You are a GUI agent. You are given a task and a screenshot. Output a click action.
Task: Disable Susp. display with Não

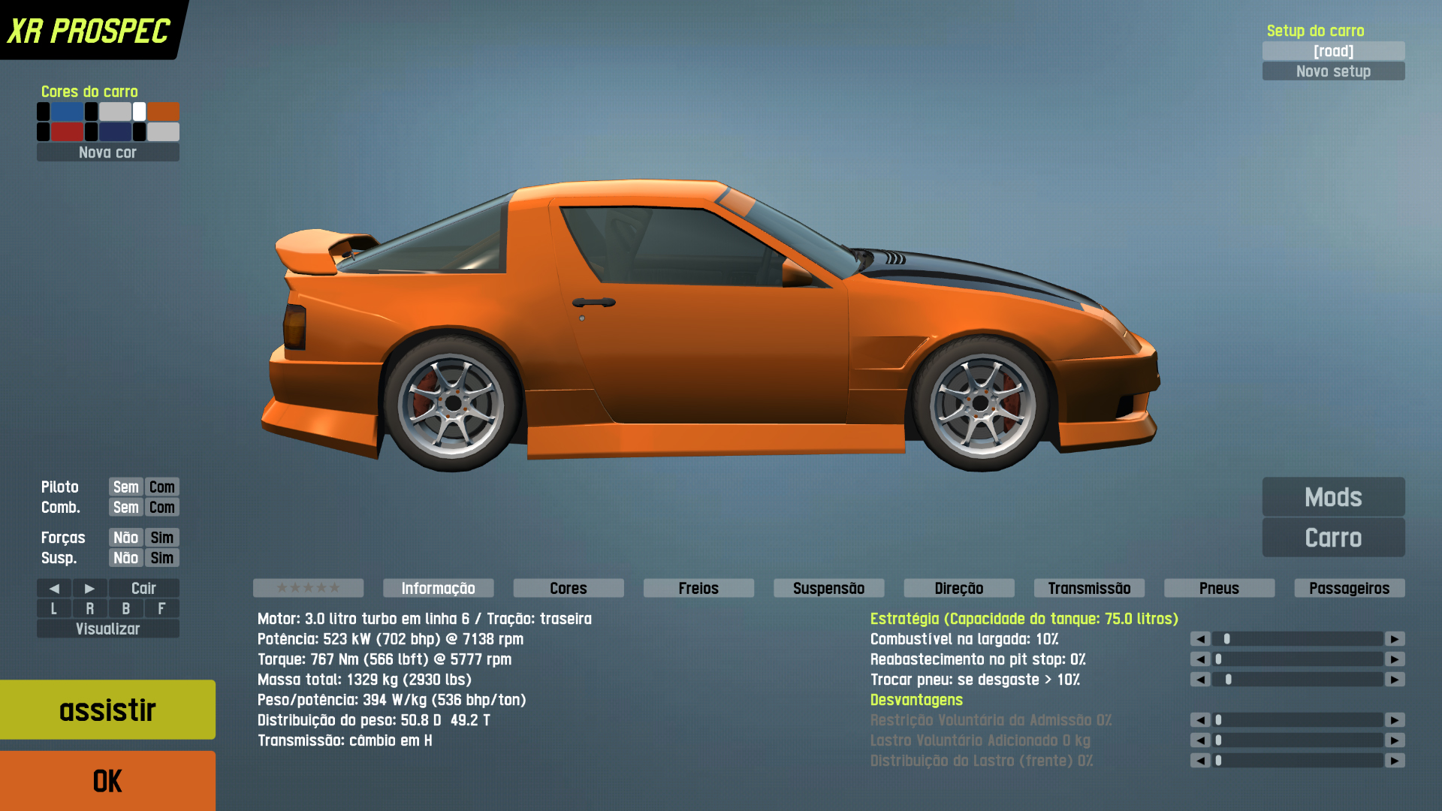(x=125, y=558)
